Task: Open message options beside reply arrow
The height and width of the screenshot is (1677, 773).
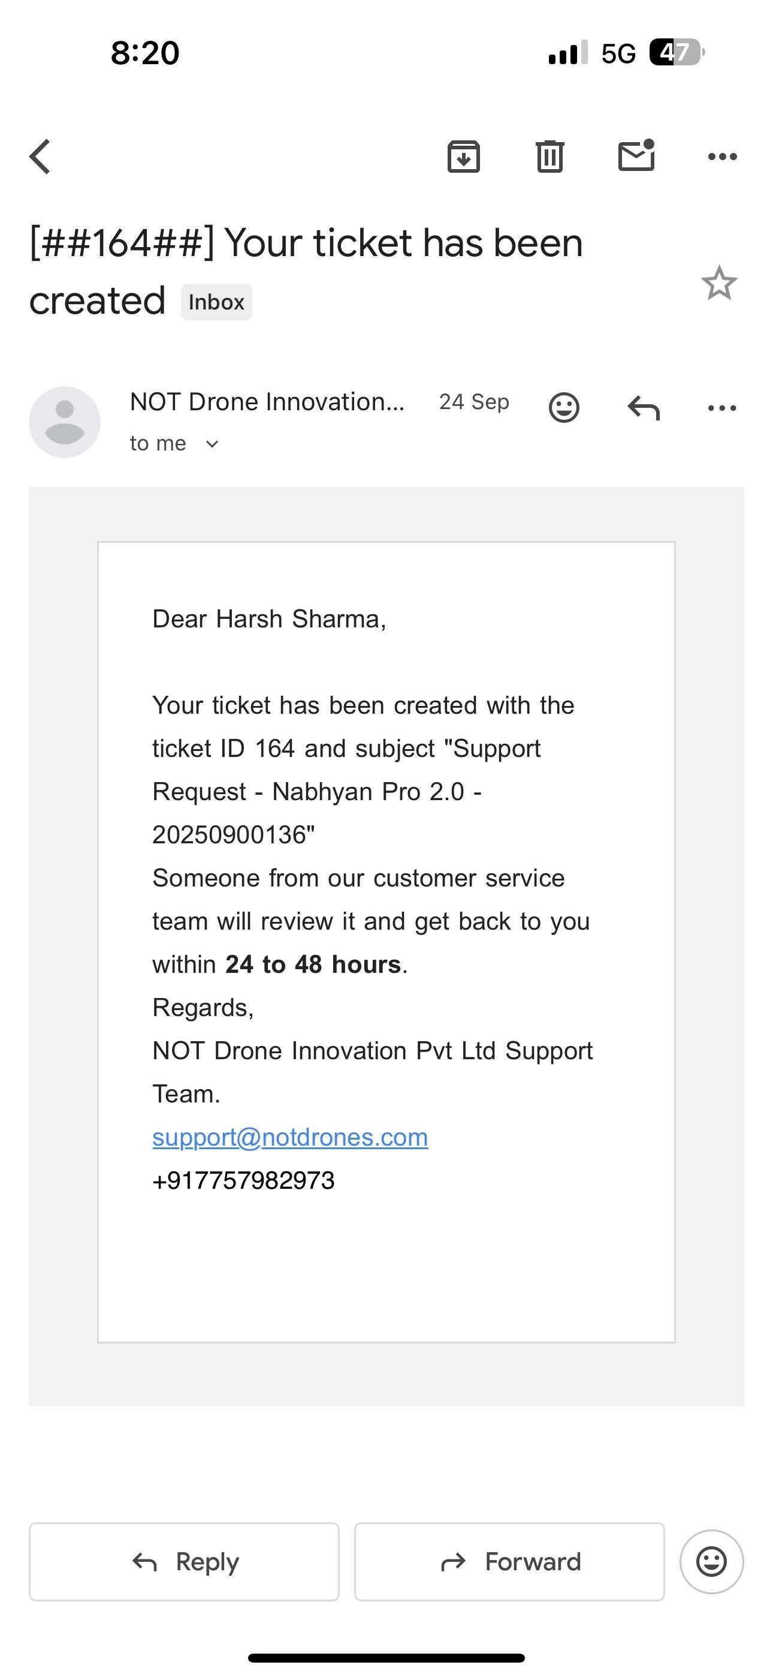Action: (721, 408)
